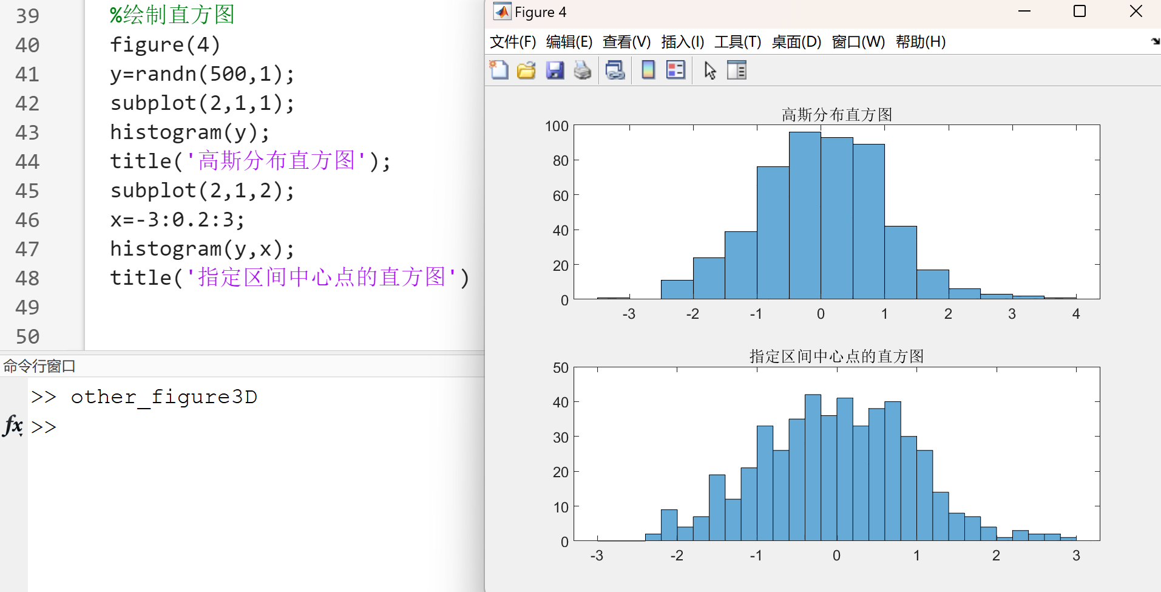Open the 编辑(E) menu
The height and width of the screenshot is (592, 1161).
(x=569, y=42)
